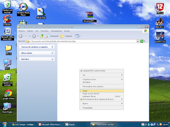This screenshot has height=127, width=170.
Task: Open the Vistas view mode button
Action: tap(78, 36)
